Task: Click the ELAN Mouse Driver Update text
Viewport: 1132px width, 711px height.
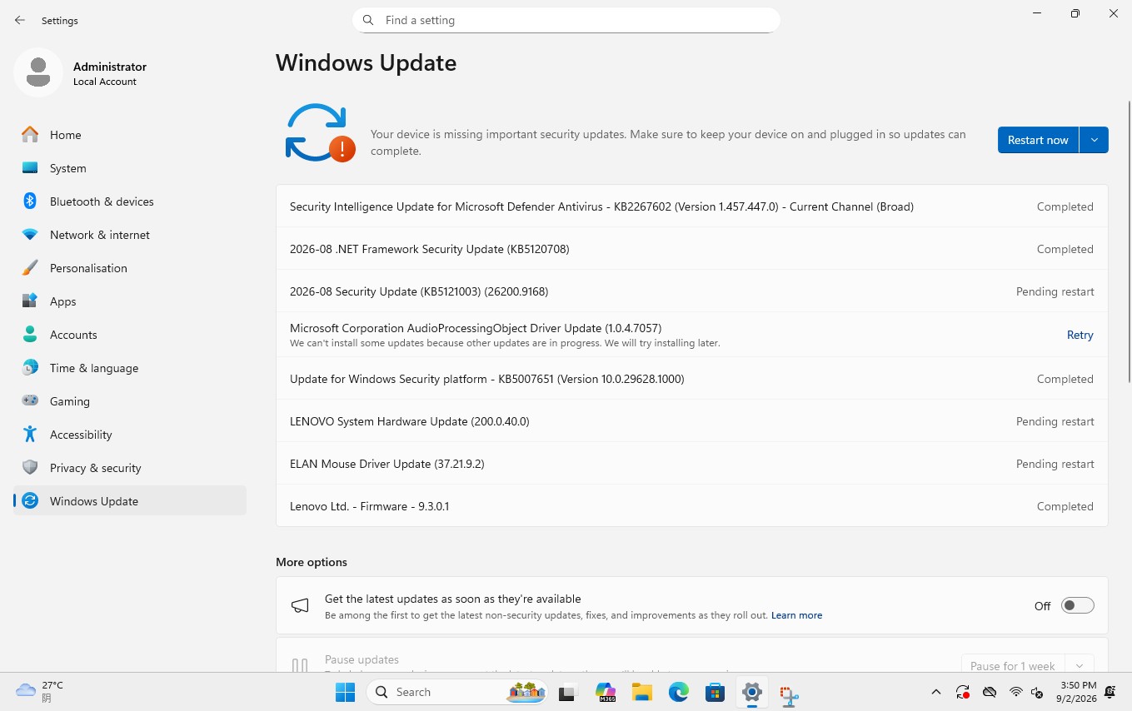Action: coord(386,464)
